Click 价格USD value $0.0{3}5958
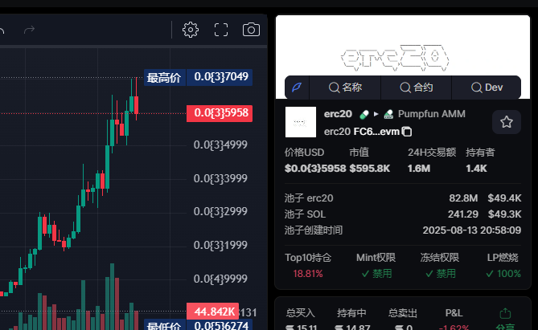Screen dimensions: 538x330 click(x=315, y=169)
